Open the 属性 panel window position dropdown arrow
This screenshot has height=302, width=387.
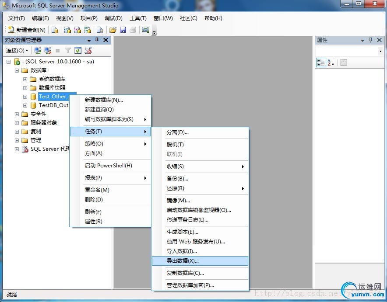pos(362,40)
